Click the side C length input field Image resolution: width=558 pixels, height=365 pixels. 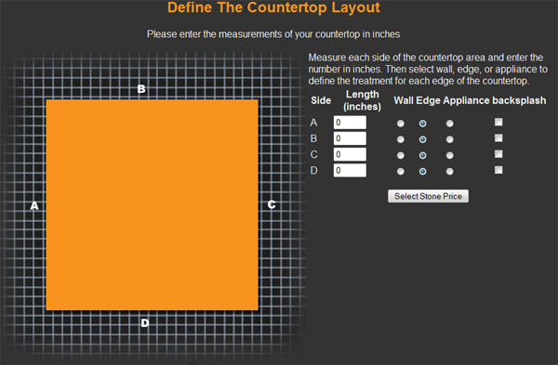click(x=350, y=154)
